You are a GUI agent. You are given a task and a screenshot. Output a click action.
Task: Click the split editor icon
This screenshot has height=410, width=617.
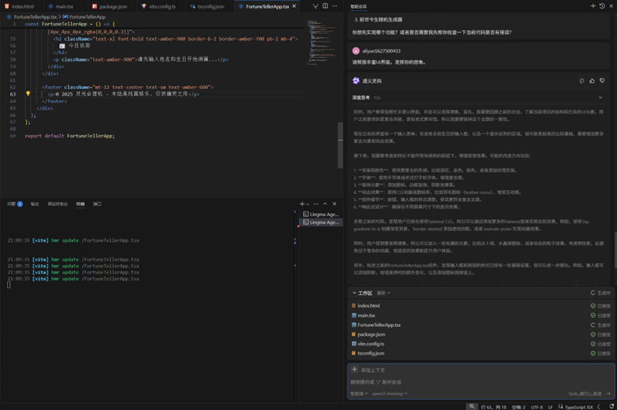click(x=325, y=6)
